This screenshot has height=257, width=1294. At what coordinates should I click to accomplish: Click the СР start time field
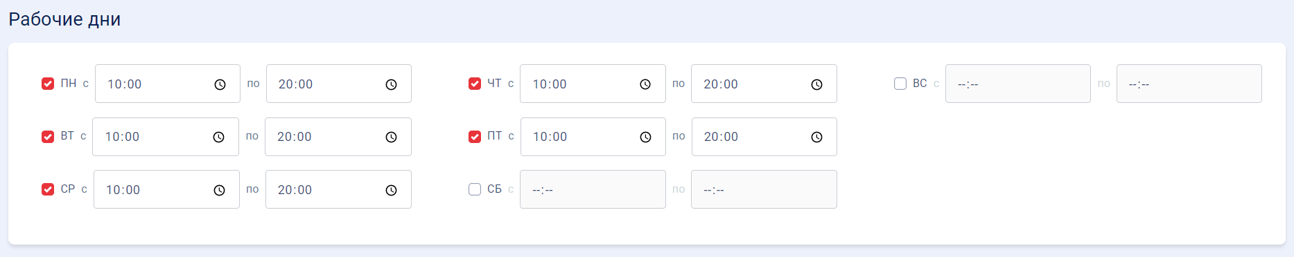pos(166,189)
